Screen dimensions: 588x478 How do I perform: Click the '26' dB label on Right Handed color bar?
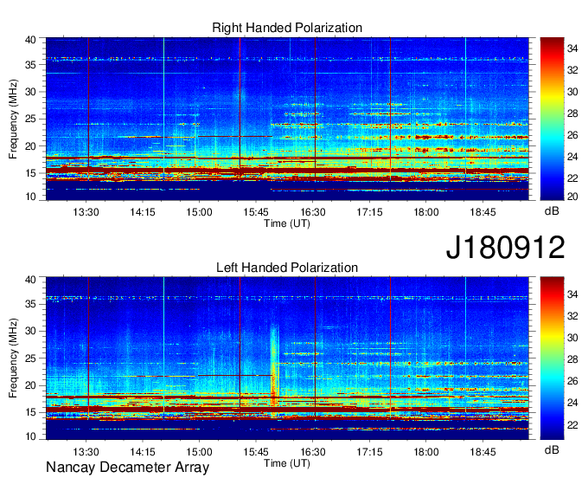(572, 135)
